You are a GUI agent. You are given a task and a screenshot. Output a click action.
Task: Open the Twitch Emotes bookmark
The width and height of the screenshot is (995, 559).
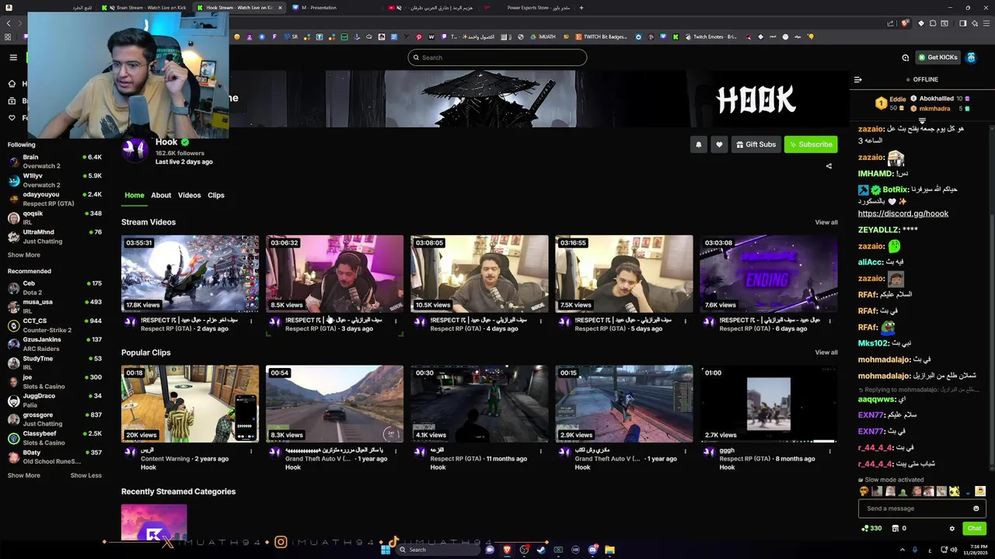coord(710,36)
